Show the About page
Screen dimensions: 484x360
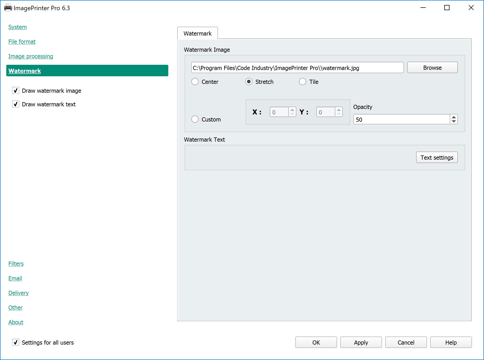click(x=16, y=322)
